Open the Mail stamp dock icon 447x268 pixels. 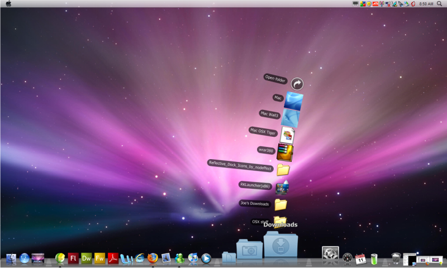(165, 259)
